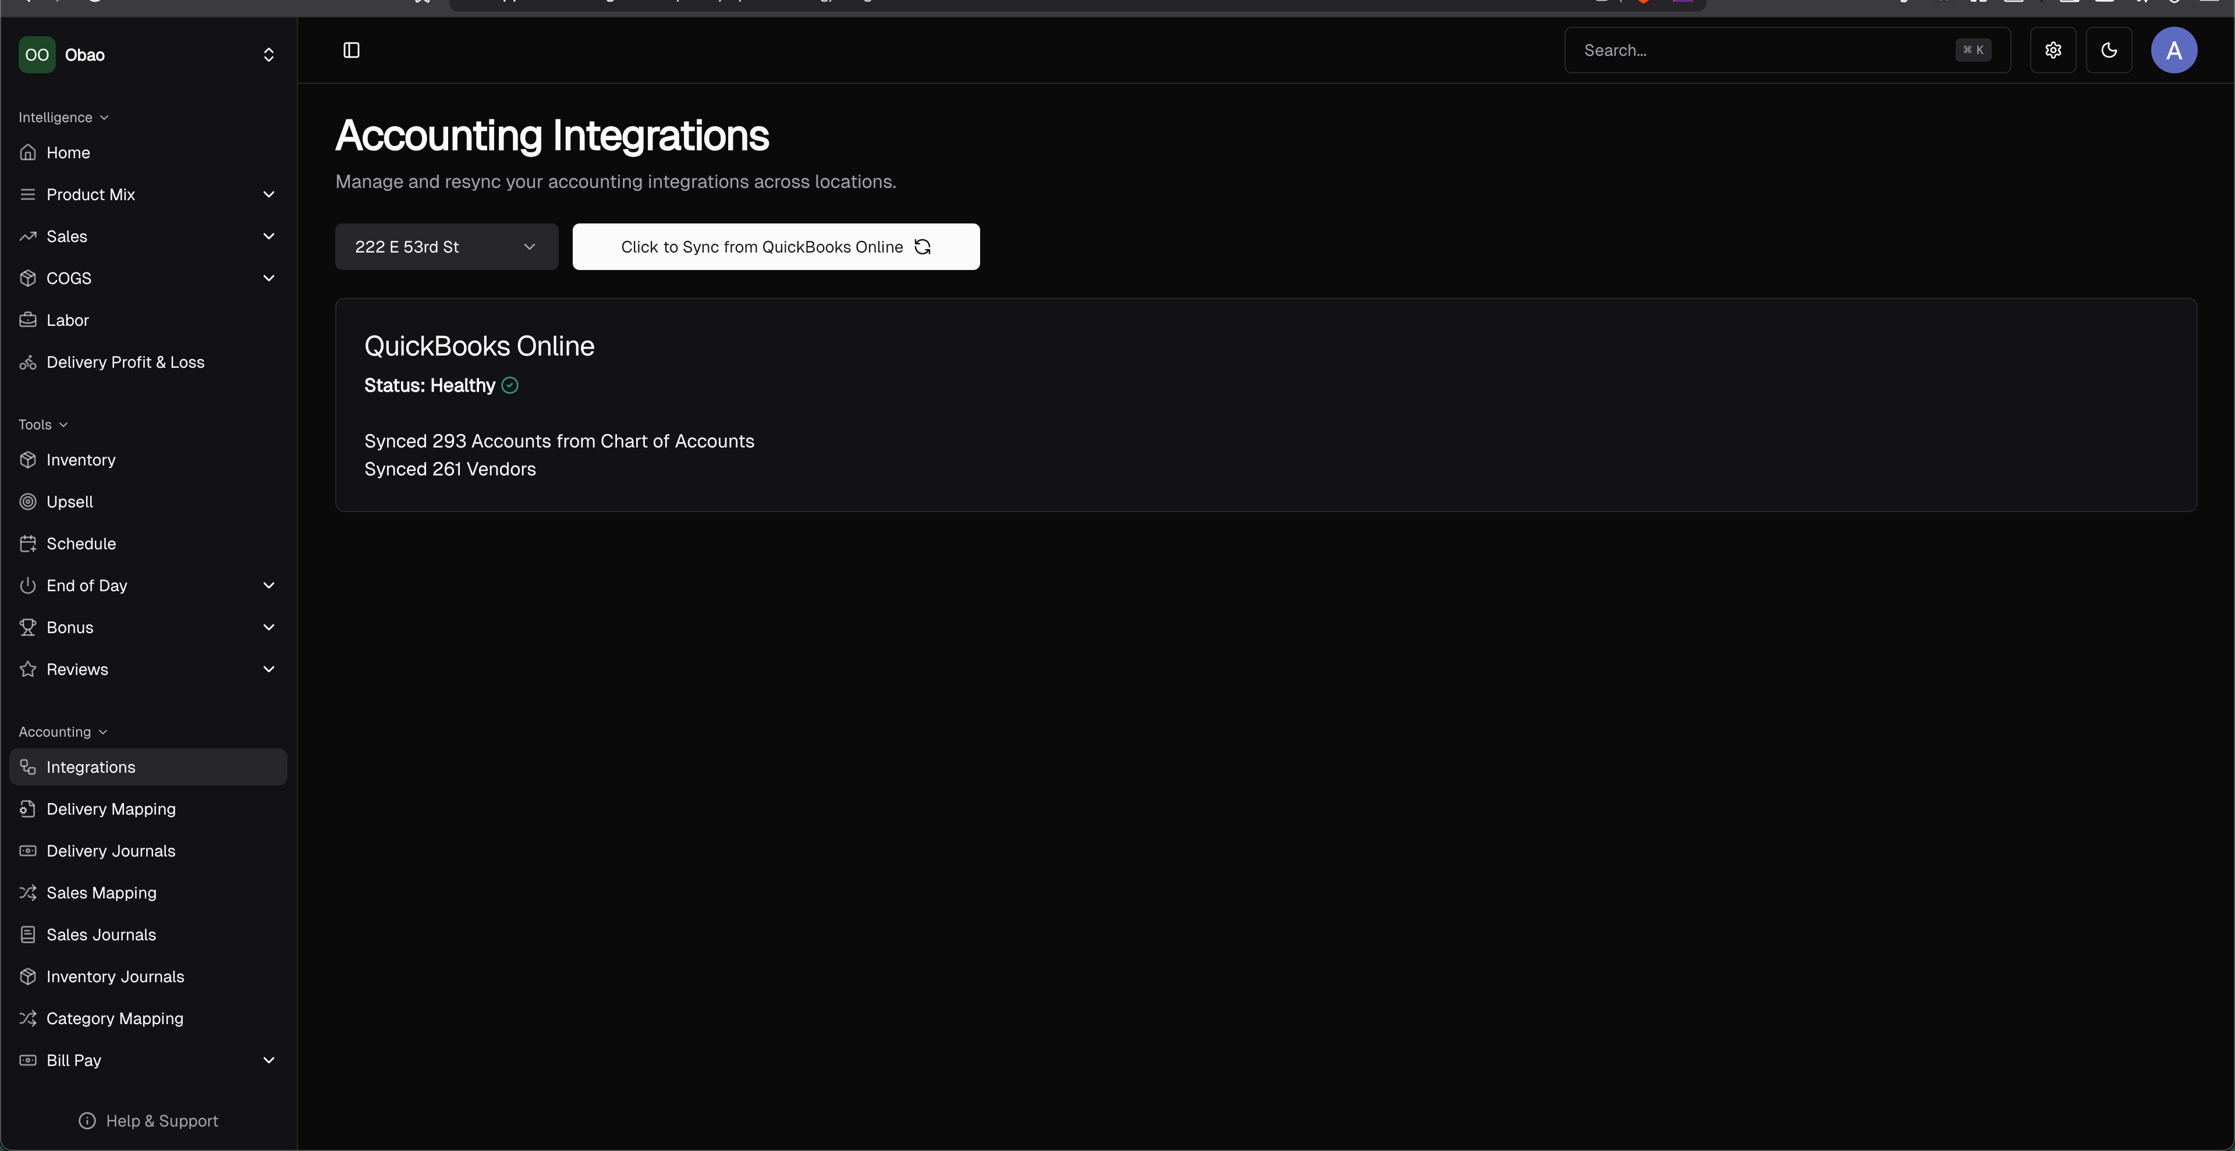Collapse the Tools section header

point(44,424)
